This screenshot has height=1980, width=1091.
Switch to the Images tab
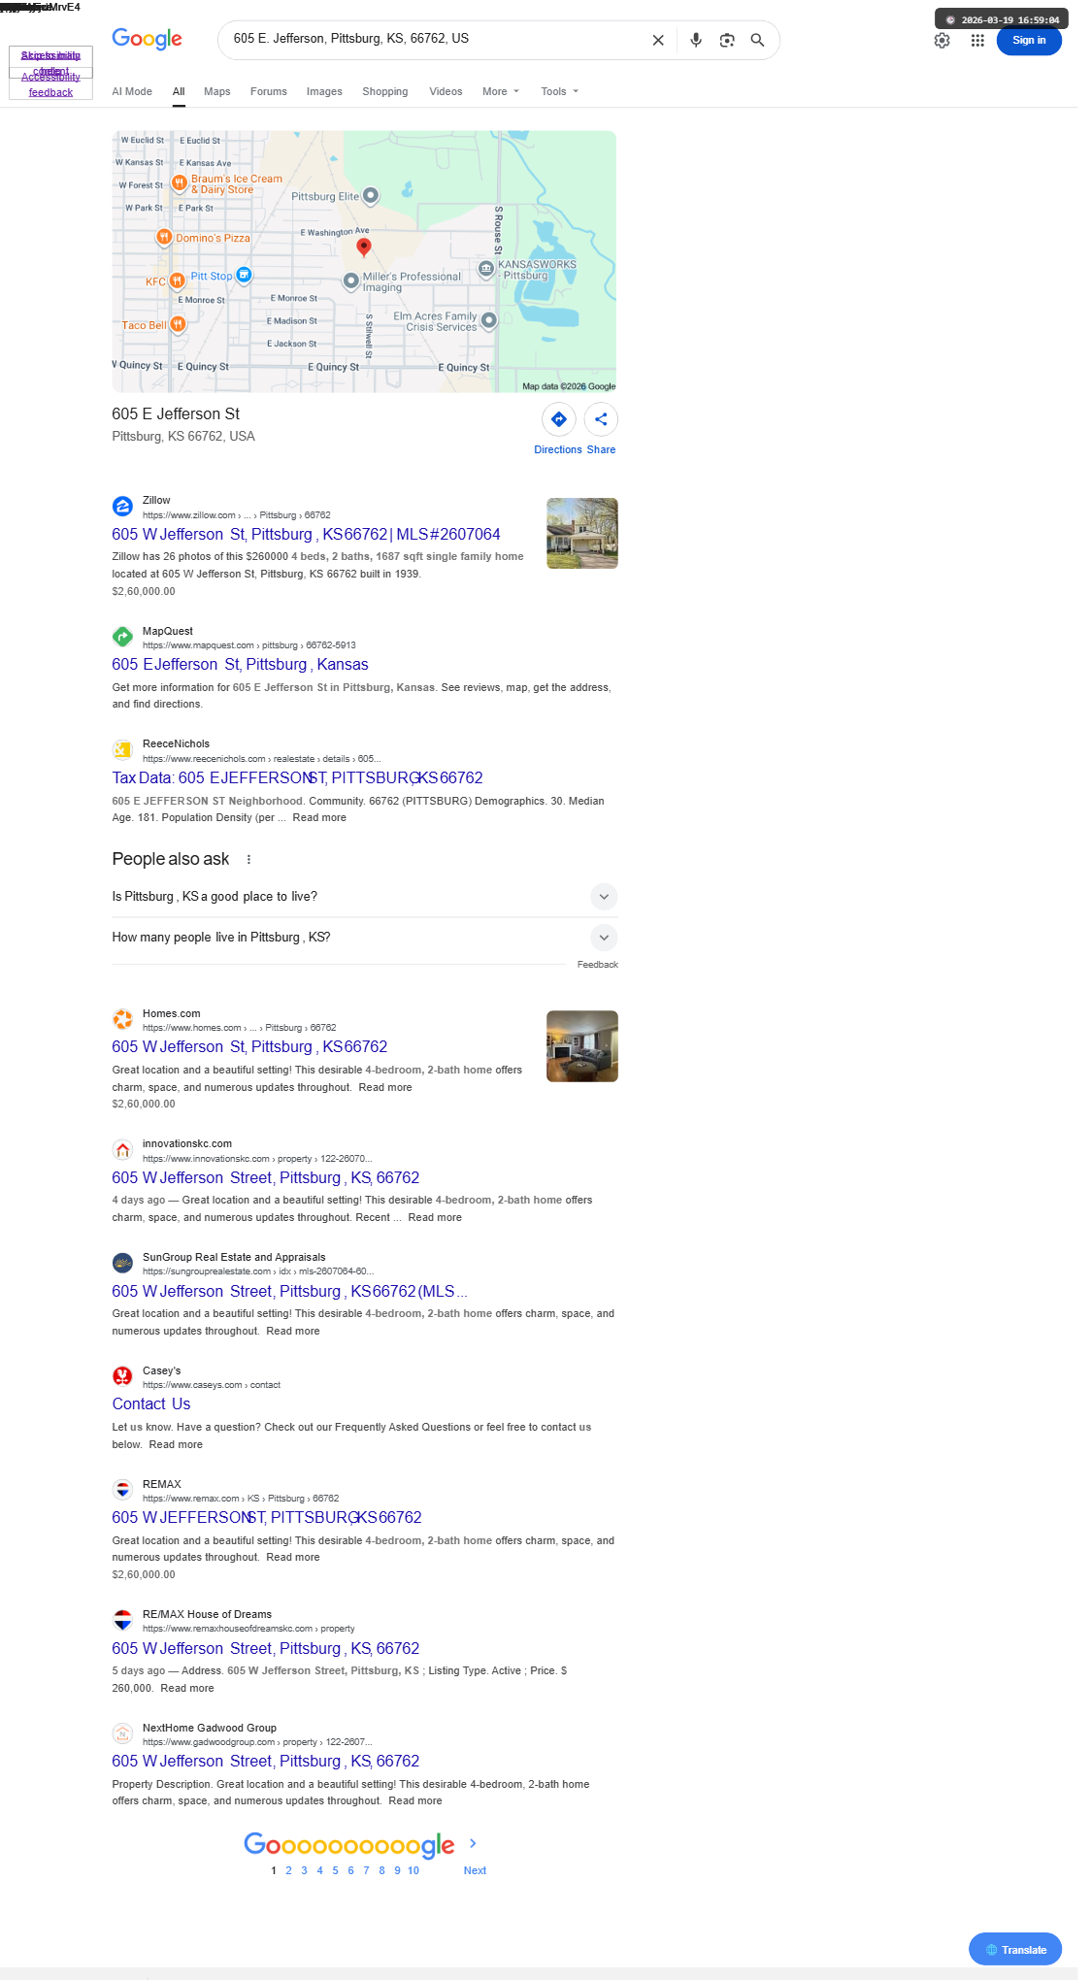click(x=324, y=91)
